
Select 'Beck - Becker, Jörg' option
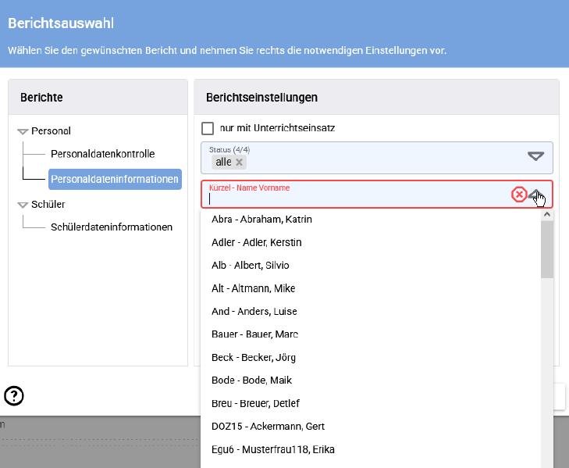[x=253, y=357]
